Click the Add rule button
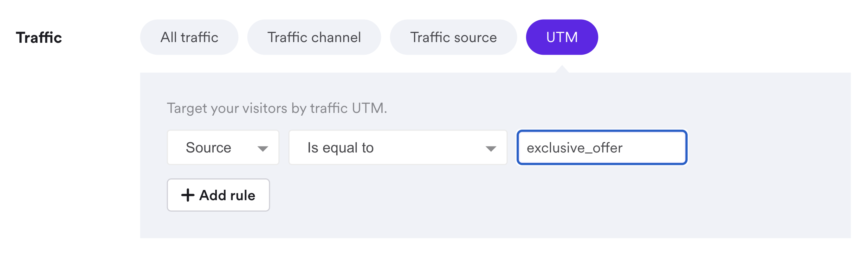The image size is (861, 258). pyautogui.click(x=218, y=195)
